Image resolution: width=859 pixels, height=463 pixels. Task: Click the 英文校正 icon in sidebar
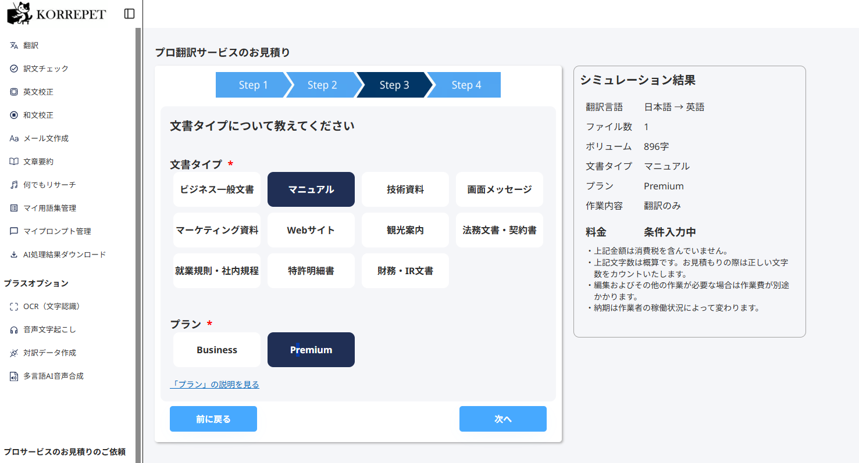(14, 92)
